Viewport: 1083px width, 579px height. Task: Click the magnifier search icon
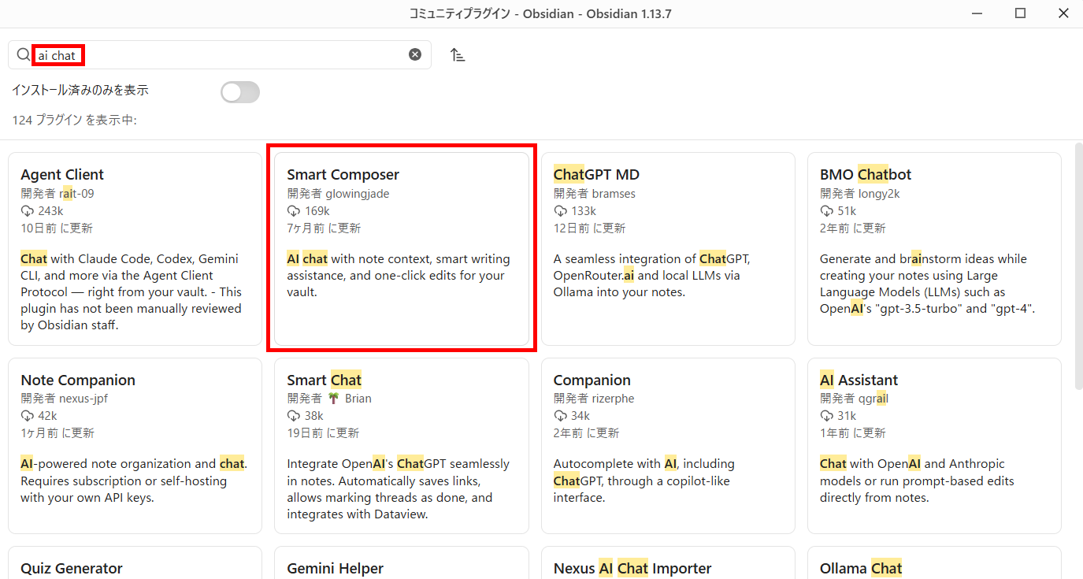(x=23, y=54)
